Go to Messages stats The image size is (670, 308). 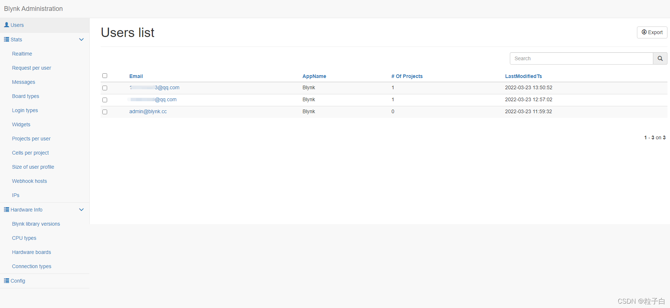[x=24, y=82]
